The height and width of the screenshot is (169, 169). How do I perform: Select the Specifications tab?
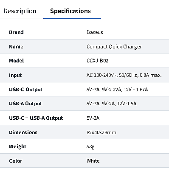70,11
